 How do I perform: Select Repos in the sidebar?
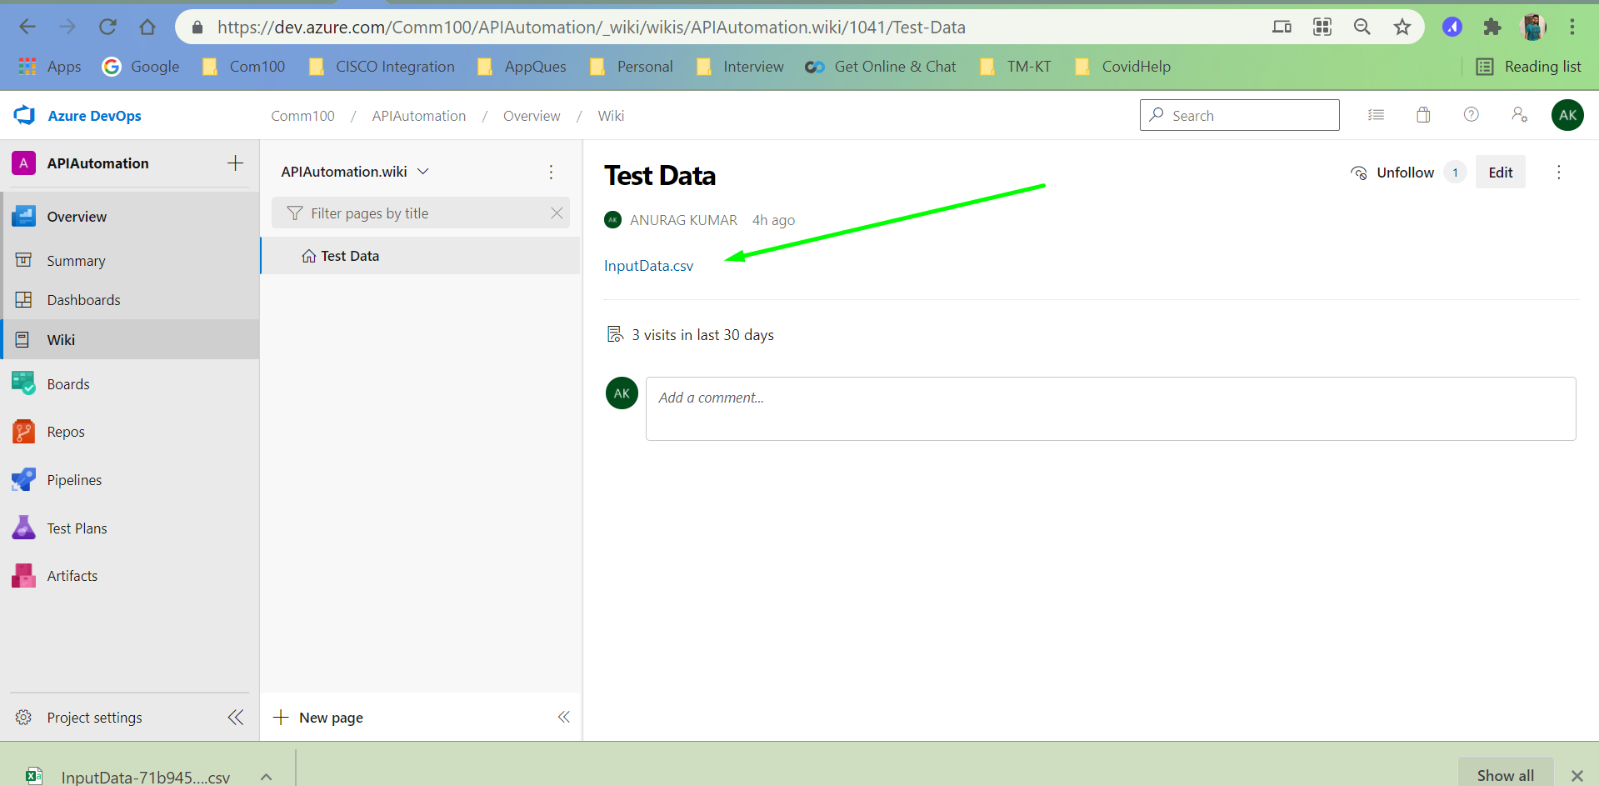tap(66, 431)
